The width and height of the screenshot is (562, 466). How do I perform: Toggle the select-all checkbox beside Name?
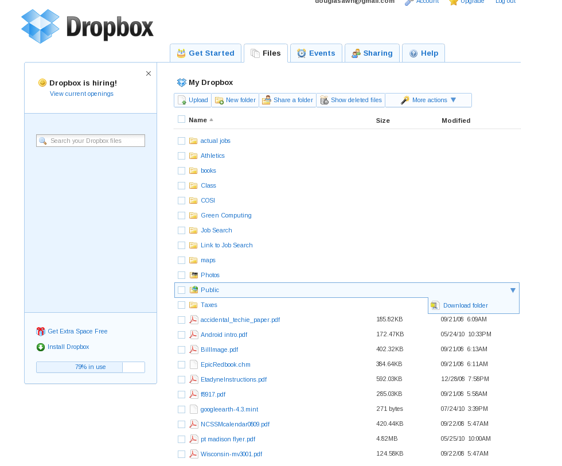(x=181, y=119)
